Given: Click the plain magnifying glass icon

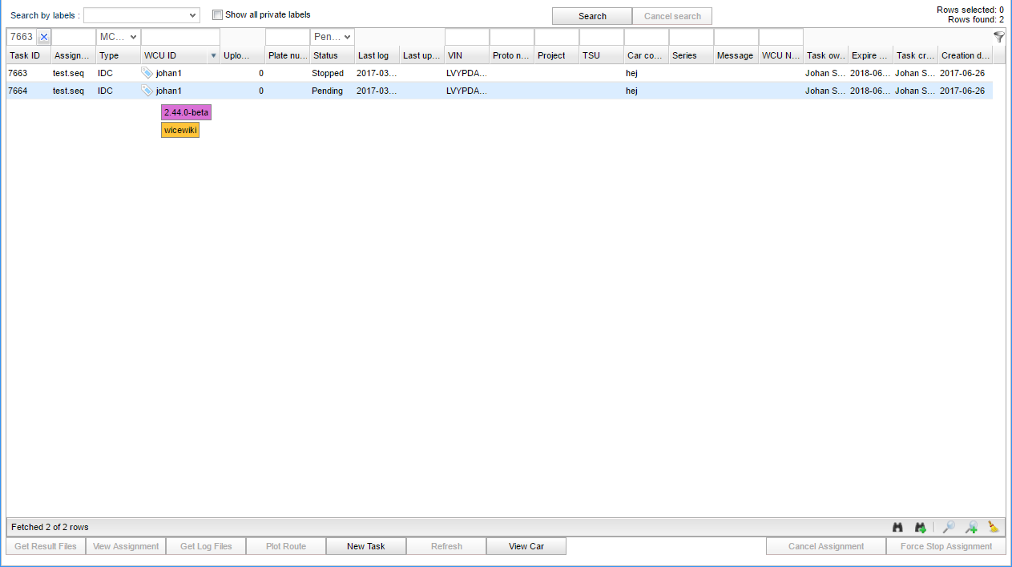Looking at the screenshot, I should [948, 527].
